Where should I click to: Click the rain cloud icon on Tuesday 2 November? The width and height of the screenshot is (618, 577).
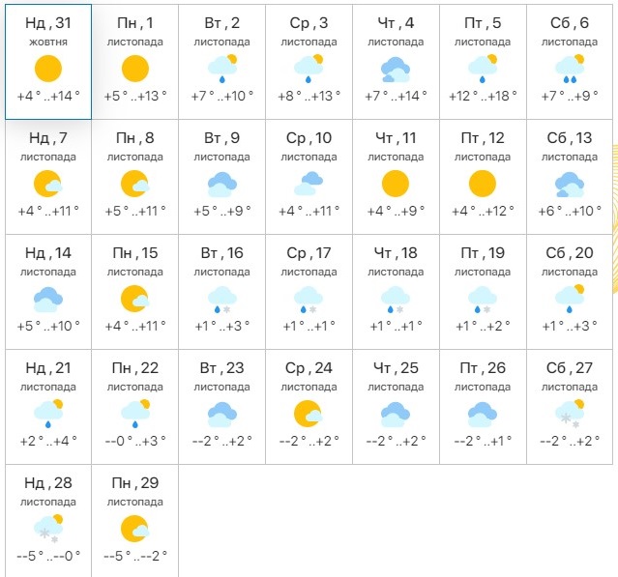(221, 69)
